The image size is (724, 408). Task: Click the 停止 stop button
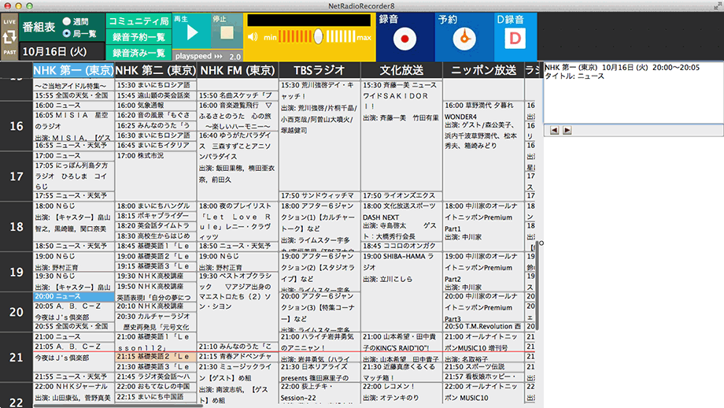[x=227, y=32]
